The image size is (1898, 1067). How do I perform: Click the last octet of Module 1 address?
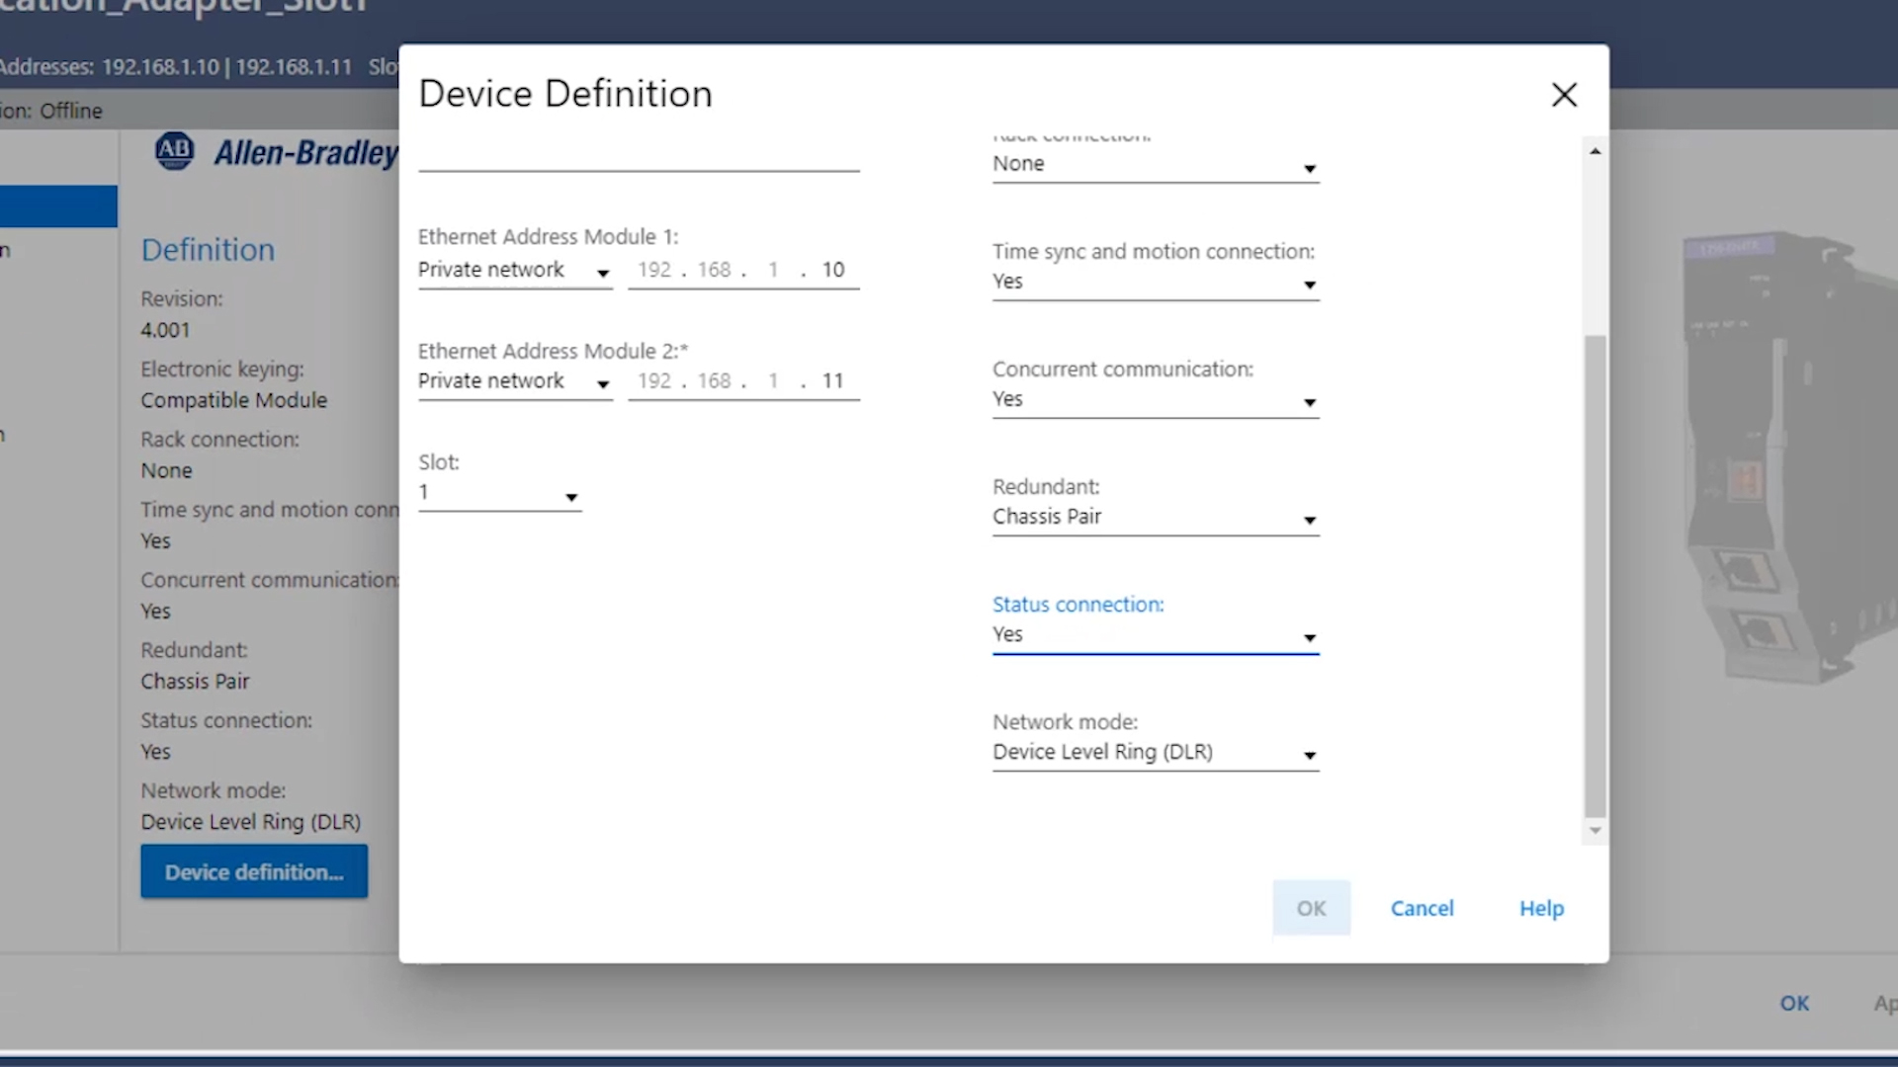click(x=832, y=271)
